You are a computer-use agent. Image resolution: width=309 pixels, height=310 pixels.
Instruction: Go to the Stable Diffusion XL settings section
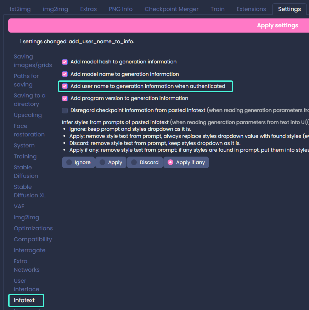[x=29, y=191]
